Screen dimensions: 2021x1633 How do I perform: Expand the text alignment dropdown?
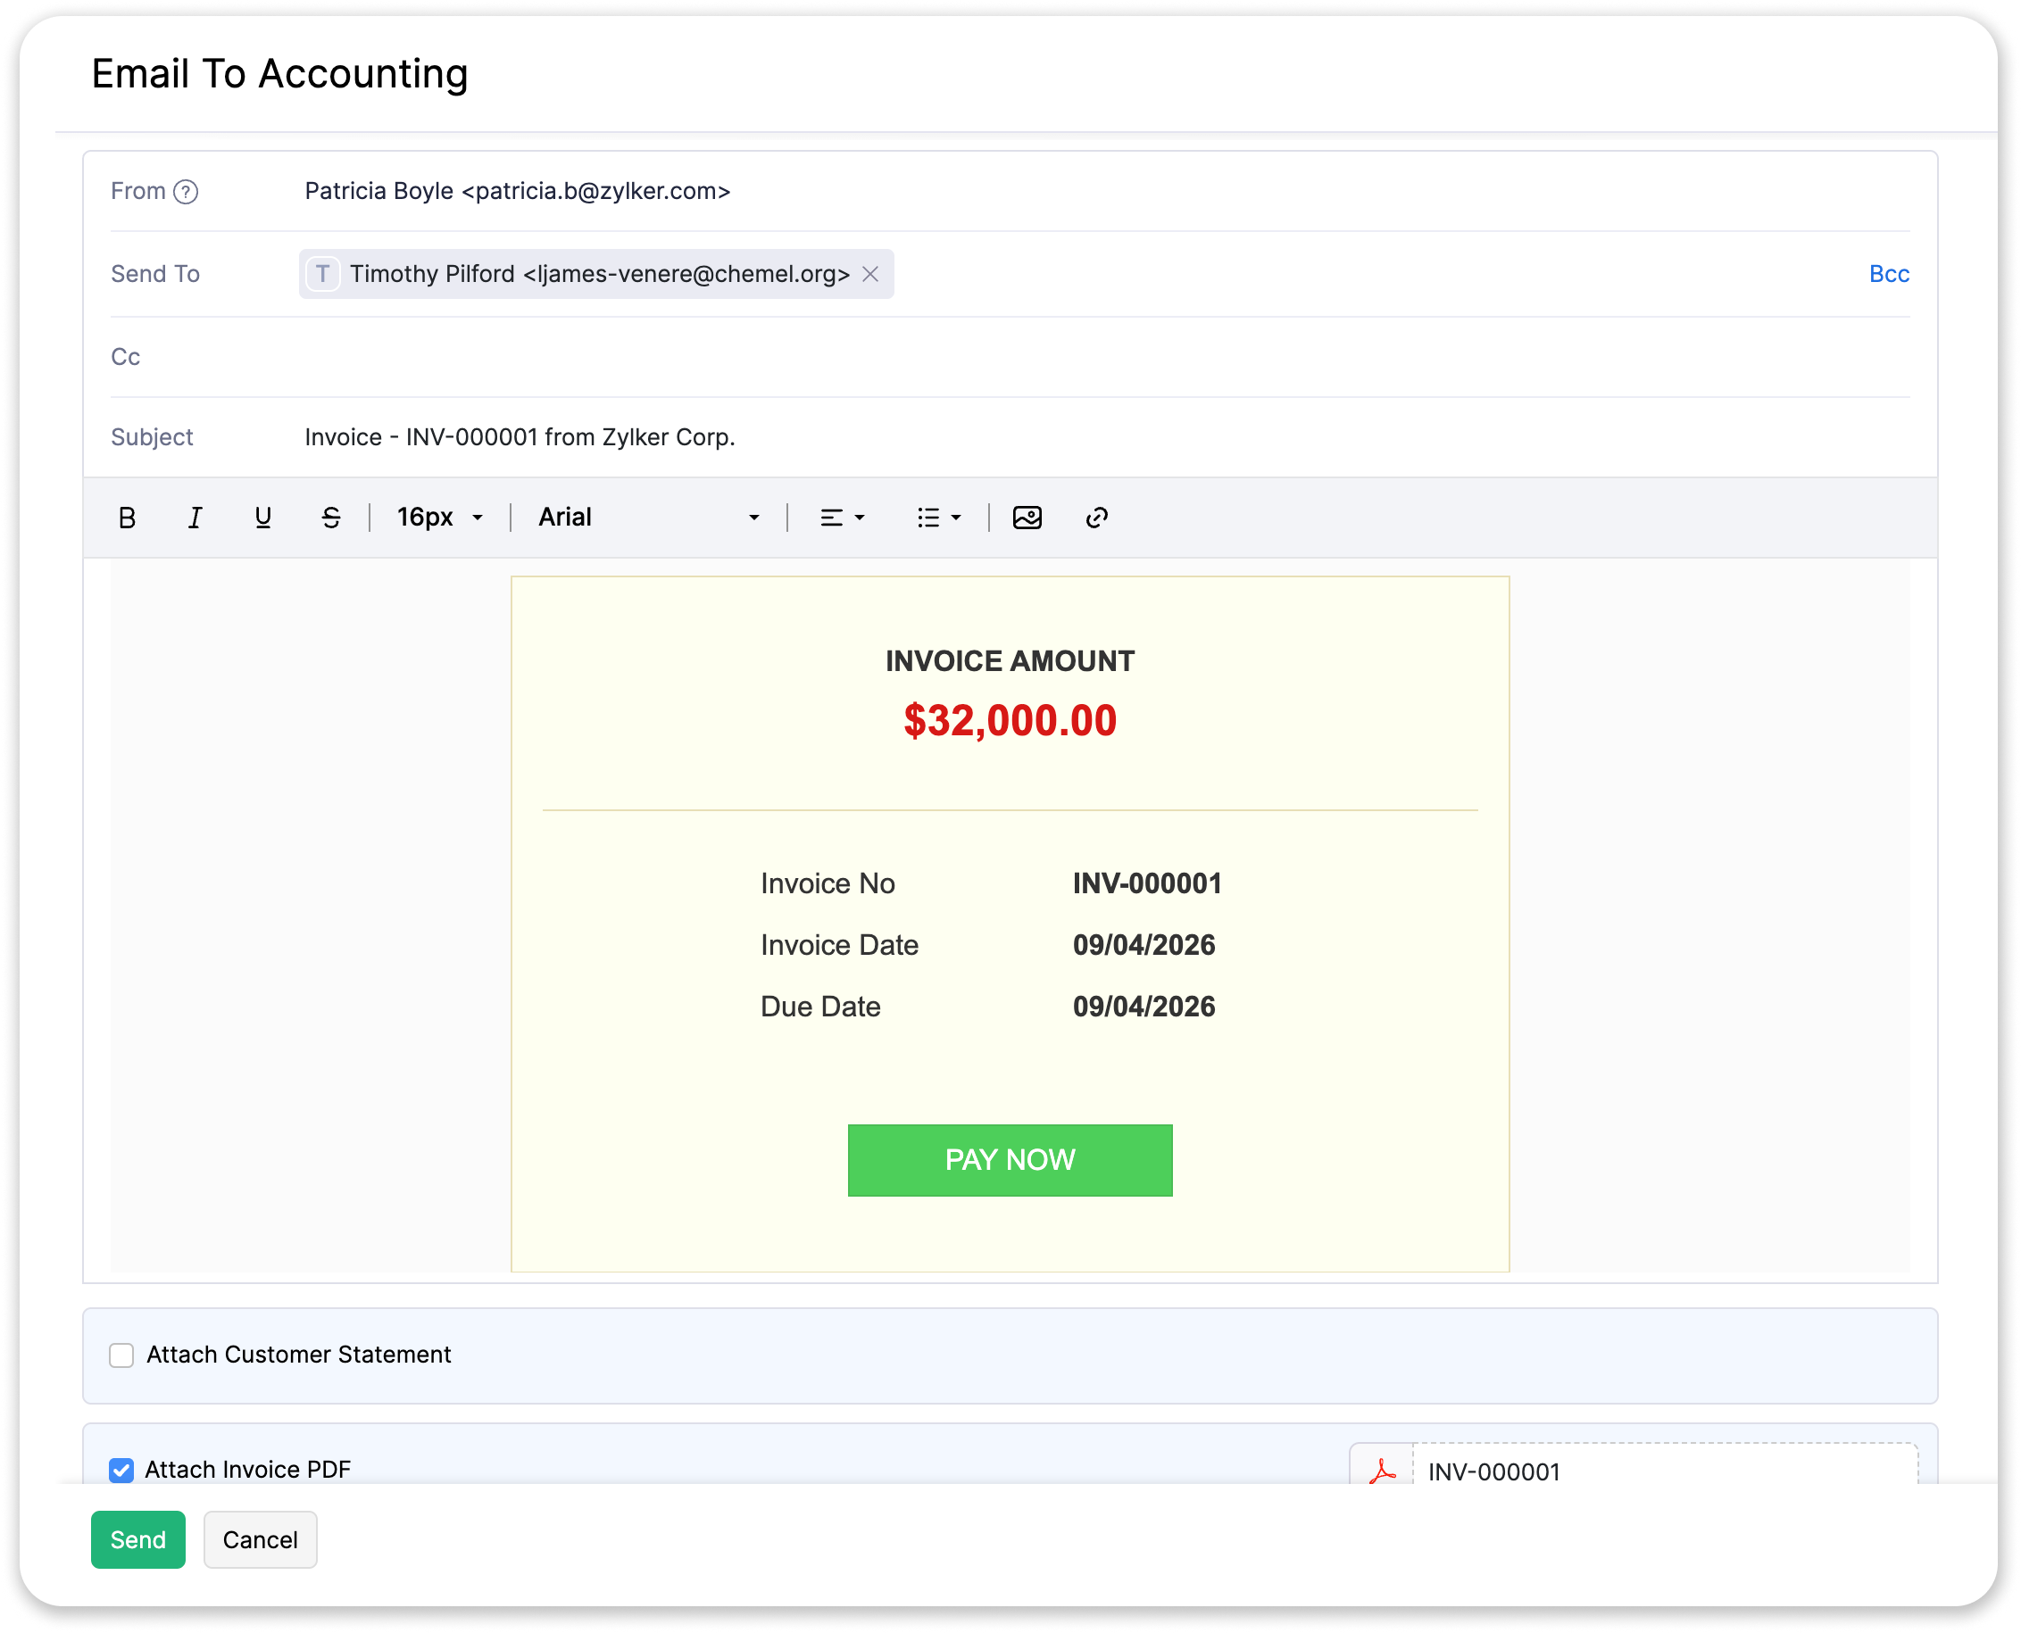tap(842, 518)
